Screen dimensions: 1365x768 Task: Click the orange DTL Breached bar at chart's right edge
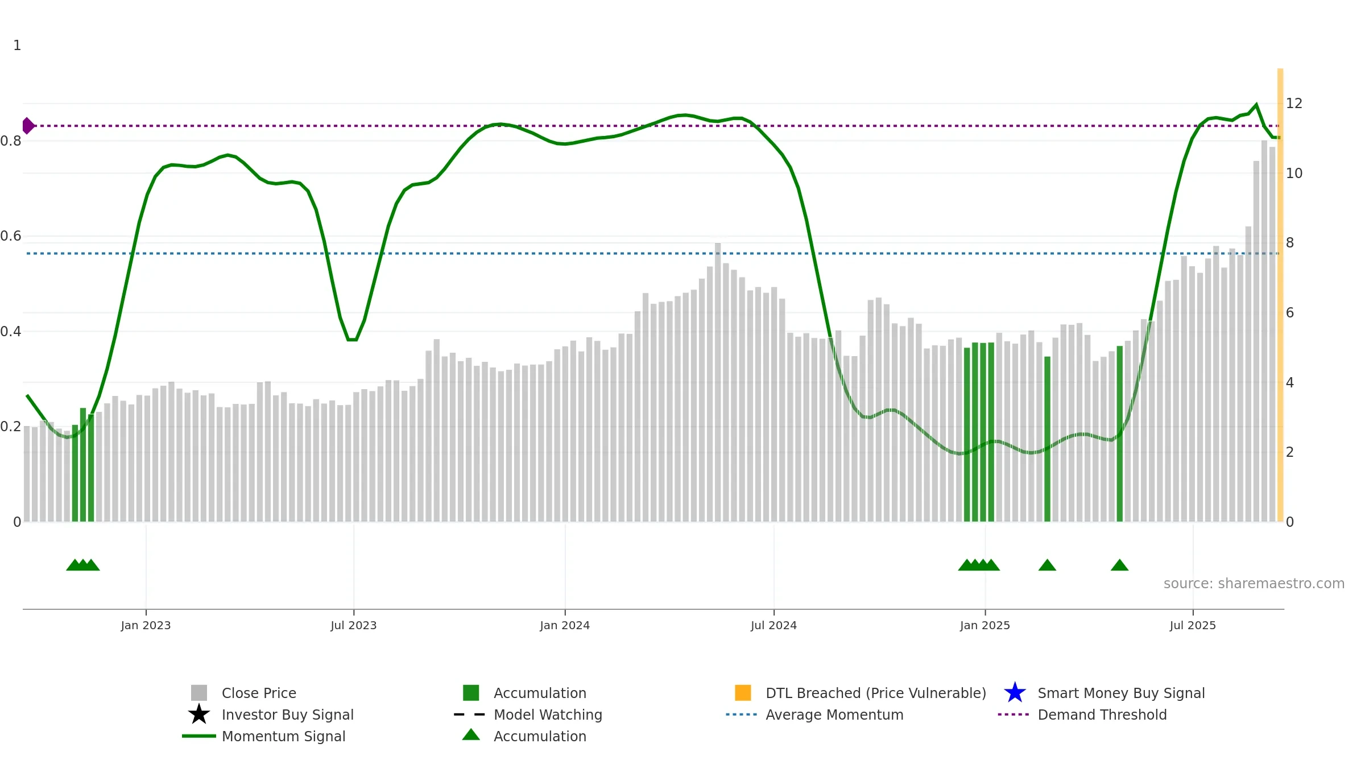point(1280,295)
